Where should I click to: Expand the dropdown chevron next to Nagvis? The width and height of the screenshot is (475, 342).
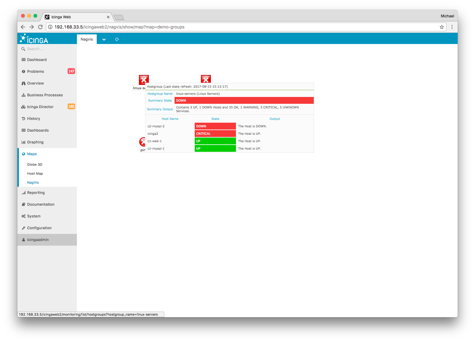[104, 39]
